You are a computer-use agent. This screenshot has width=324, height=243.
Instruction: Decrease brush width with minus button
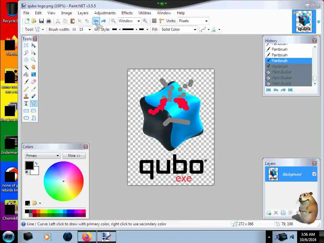[x=74, y=29]
